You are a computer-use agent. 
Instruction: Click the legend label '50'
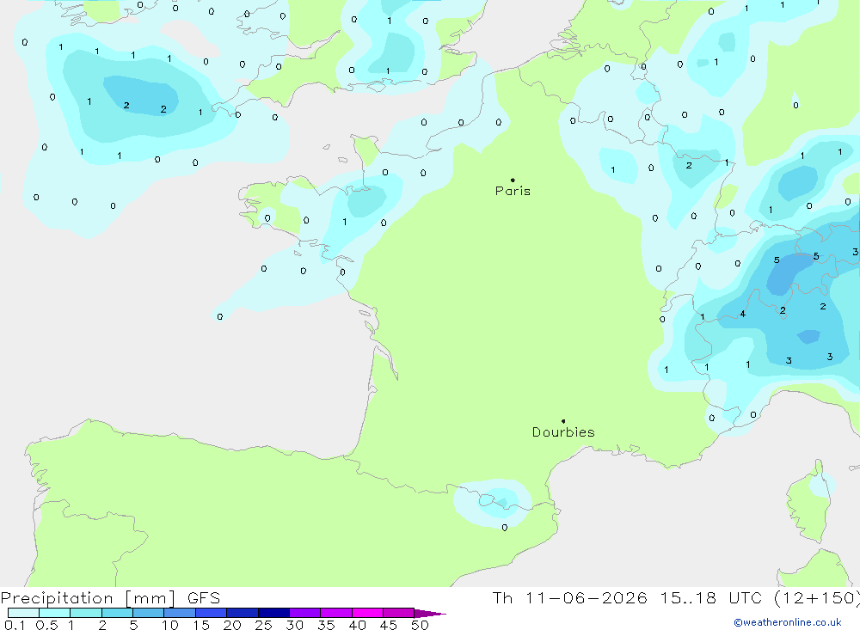[420, 625]
